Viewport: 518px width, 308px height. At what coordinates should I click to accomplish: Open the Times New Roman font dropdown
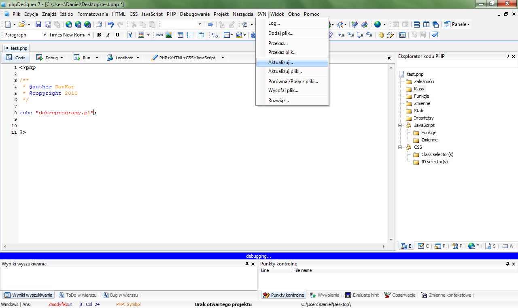click(88, 35)
